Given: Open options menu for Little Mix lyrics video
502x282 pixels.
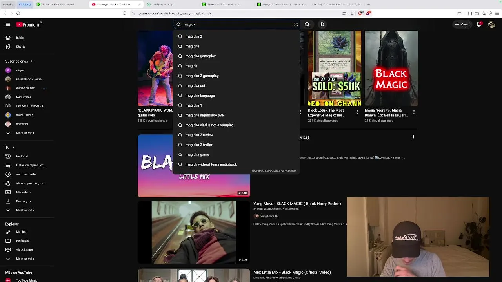Looking at the screenshot, I should pyautogui.click(x=413, y=137).
